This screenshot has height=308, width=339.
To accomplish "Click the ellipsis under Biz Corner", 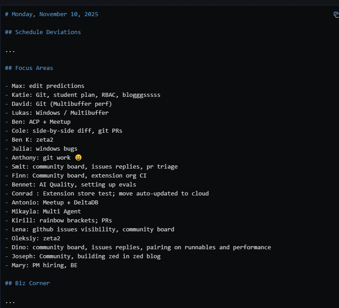I will coord(10,301).
